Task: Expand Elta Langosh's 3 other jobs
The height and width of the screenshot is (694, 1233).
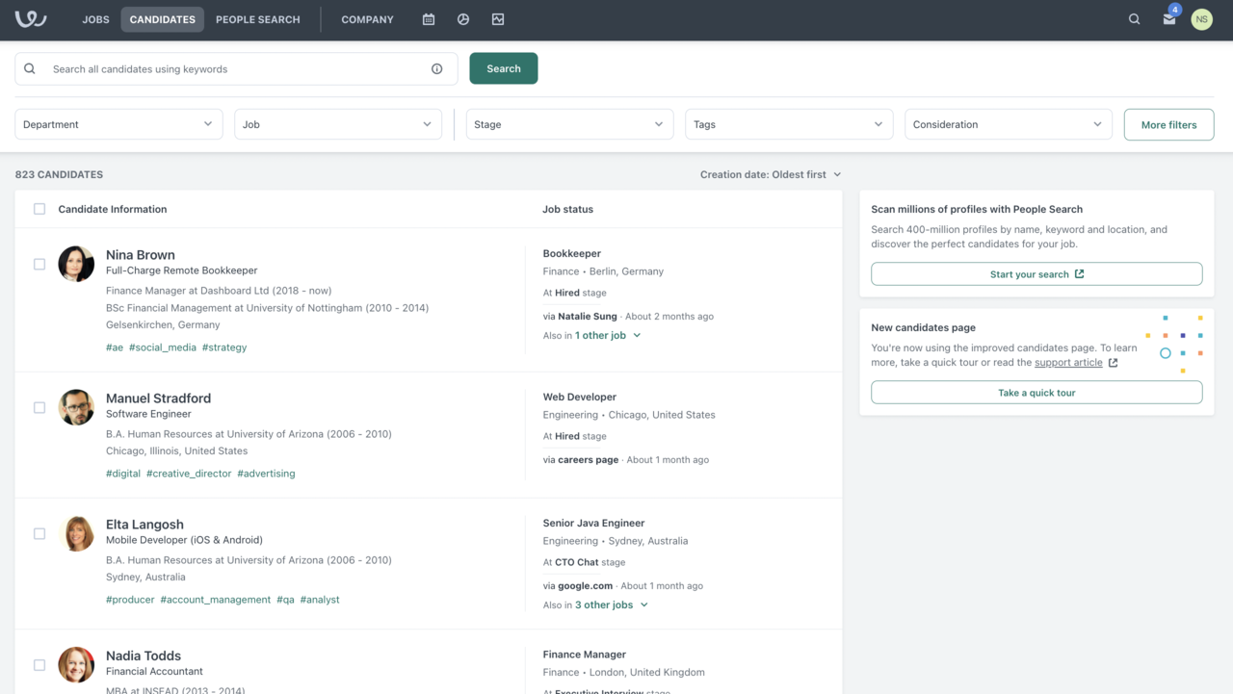Action: tap(612, 605)
